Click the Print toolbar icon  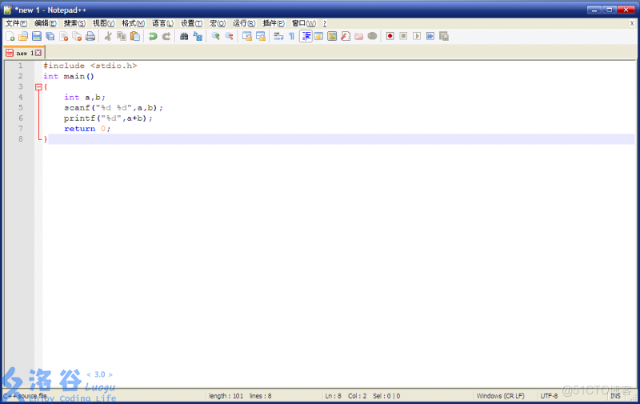[90, 36]
